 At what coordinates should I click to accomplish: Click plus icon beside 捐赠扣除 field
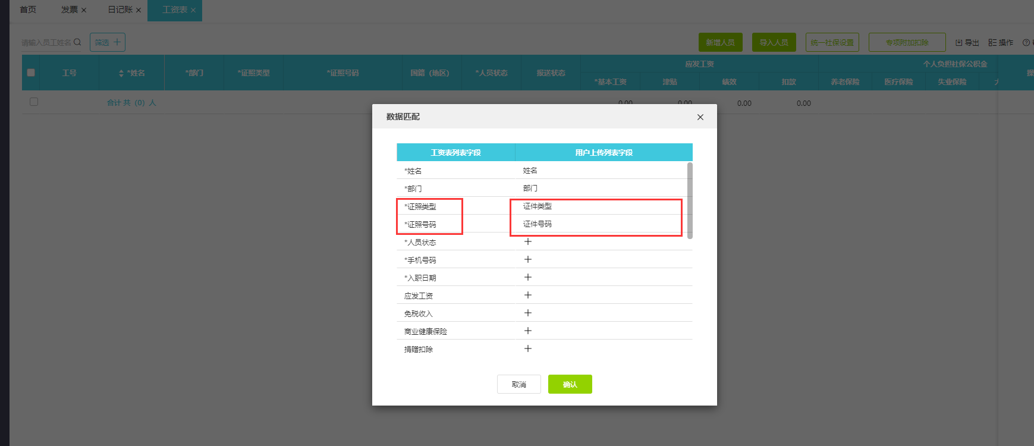tap(528, 348)
